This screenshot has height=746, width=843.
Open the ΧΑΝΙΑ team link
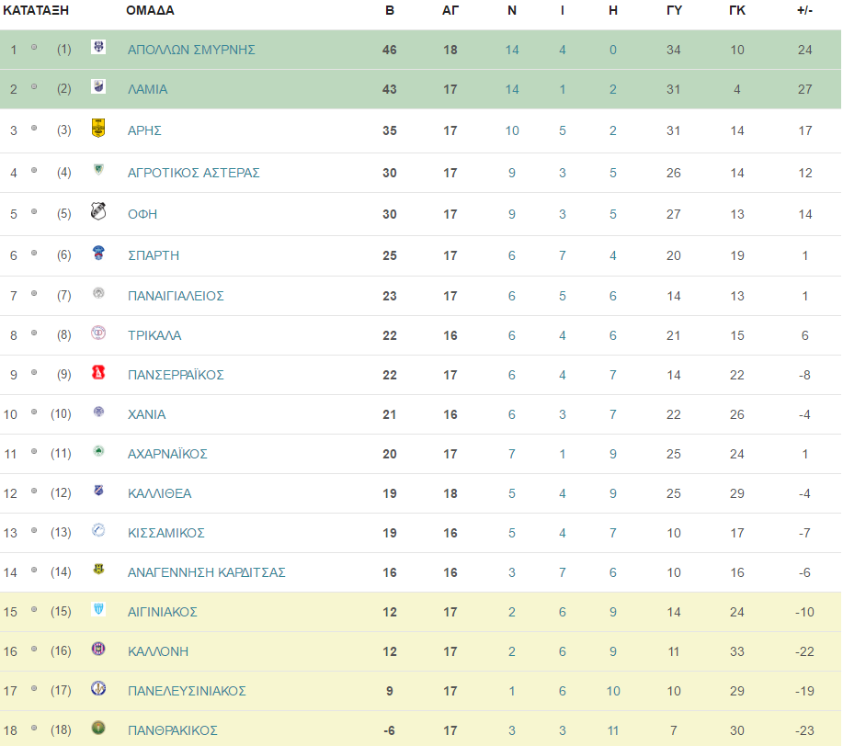pos(147,414)
